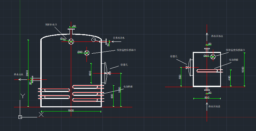Select the 550 vertical dimension text

[x=180, y=77]
